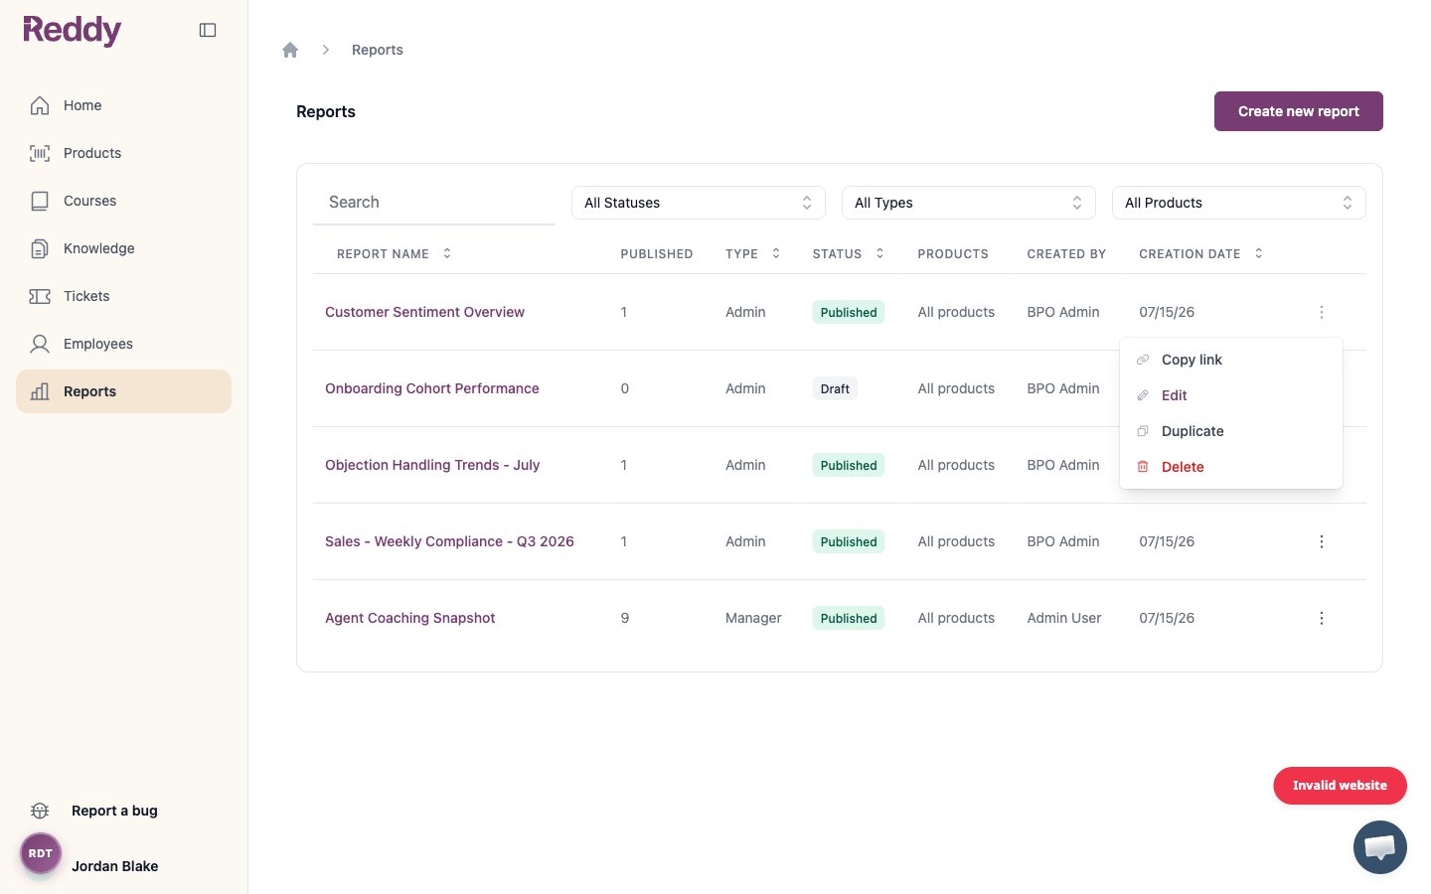
Task: Open Products in the sidebar
Action: (123, 153)
